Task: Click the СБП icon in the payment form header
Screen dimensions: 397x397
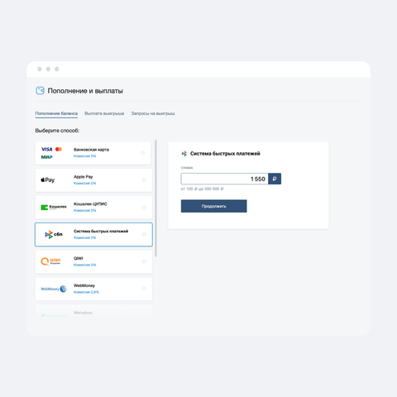Action: pos(184,154)
